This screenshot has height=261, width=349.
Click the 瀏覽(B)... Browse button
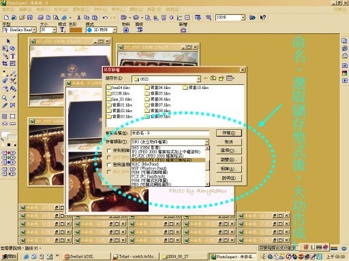point(229,160)
